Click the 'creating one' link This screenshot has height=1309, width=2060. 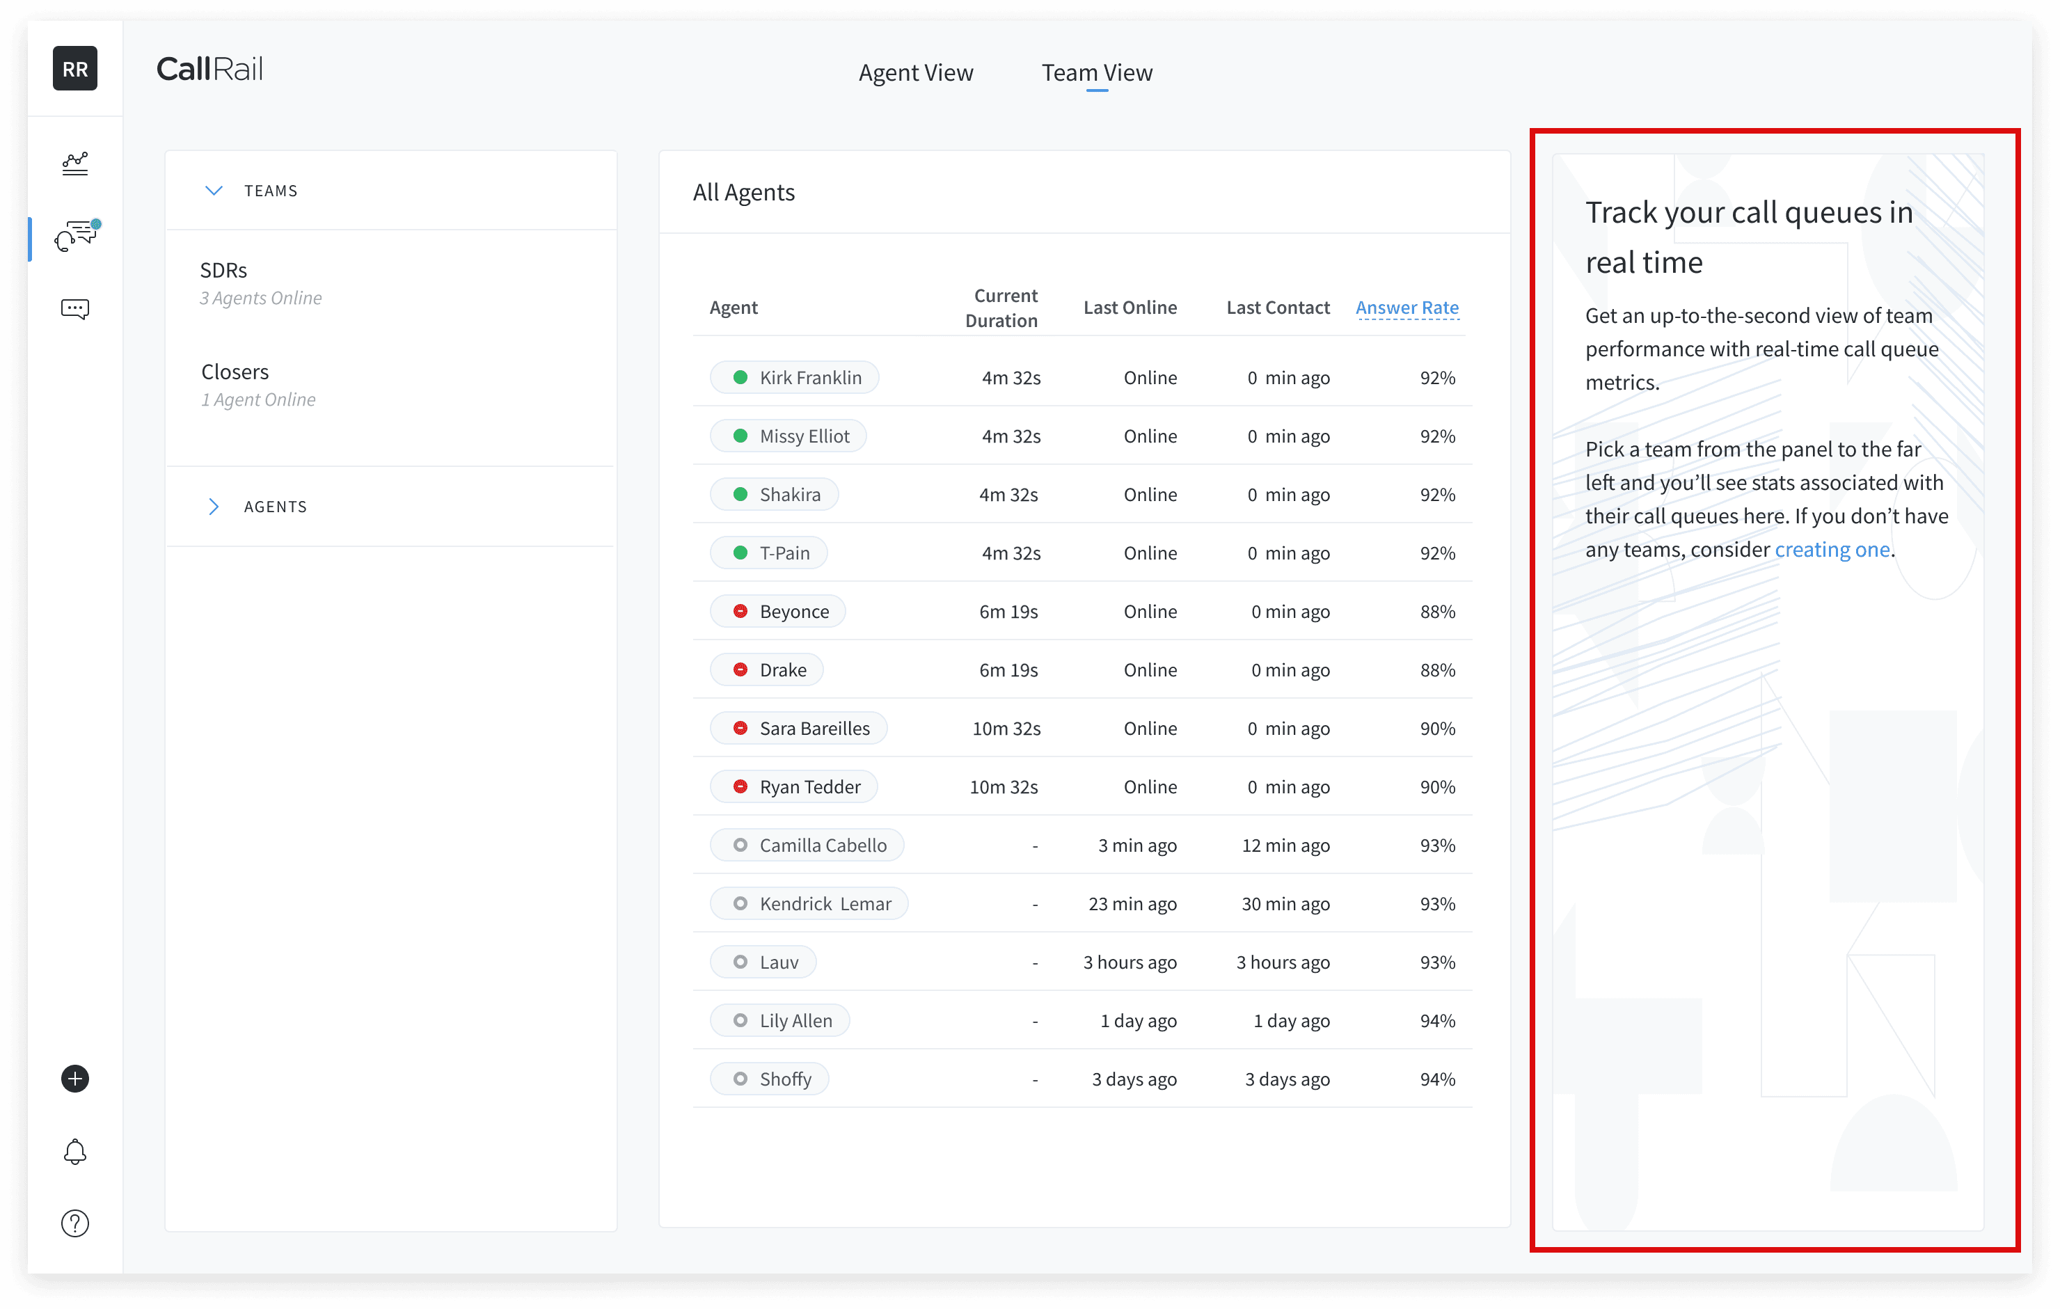click(x=1832, y=549)
